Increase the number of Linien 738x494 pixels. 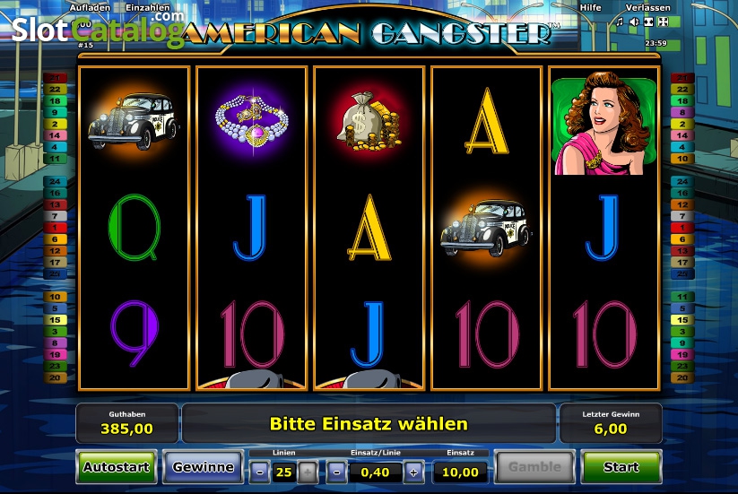(308, 472)
